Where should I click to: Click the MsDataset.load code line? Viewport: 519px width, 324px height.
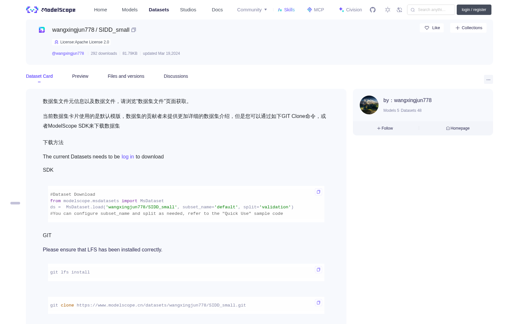click(172, 207)
